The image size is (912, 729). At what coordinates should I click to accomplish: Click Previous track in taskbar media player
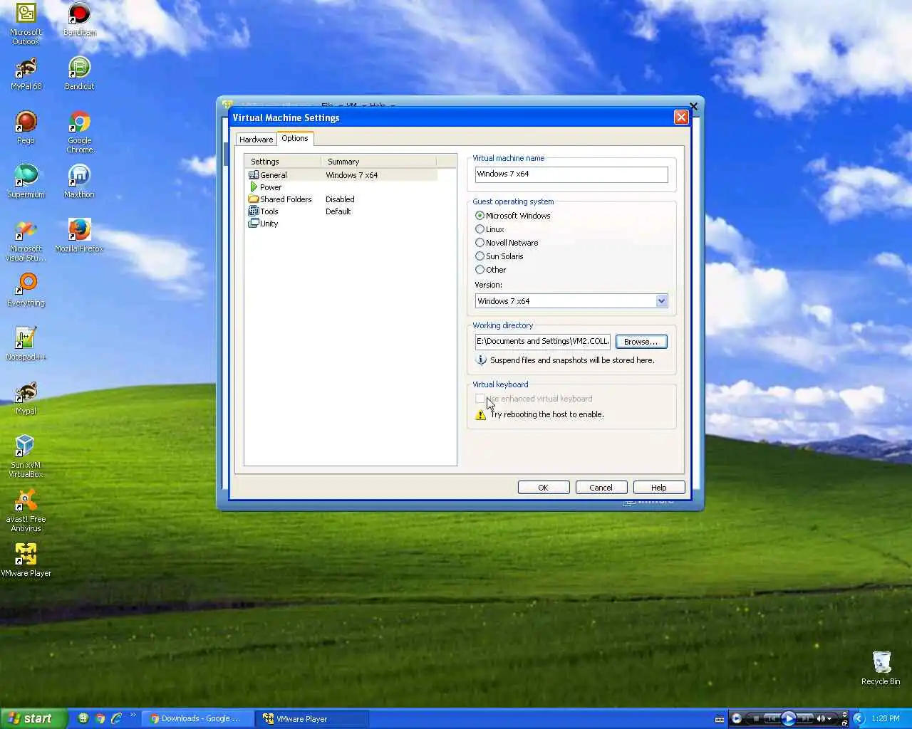click(x=772, y=719)
